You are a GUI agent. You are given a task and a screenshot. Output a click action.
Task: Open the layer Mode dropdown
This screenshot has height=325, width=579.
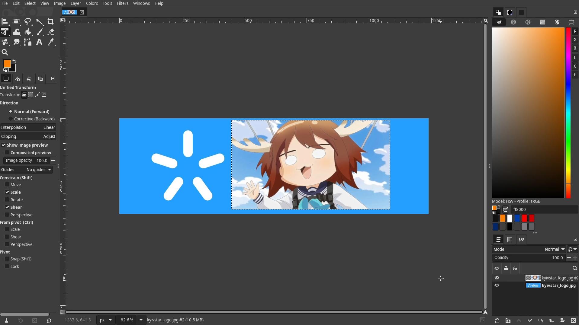529,249
